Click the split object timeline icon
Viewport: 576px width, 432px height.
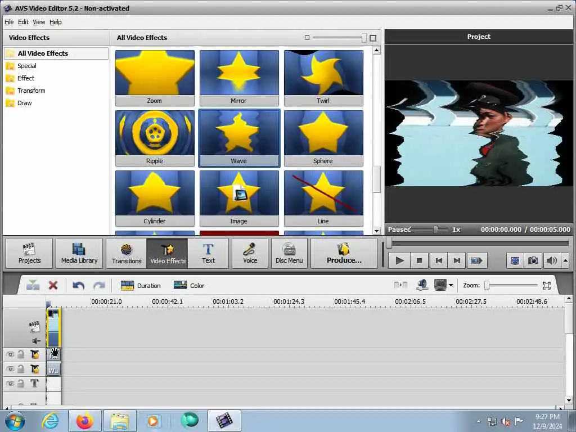[x=33, y=285]
